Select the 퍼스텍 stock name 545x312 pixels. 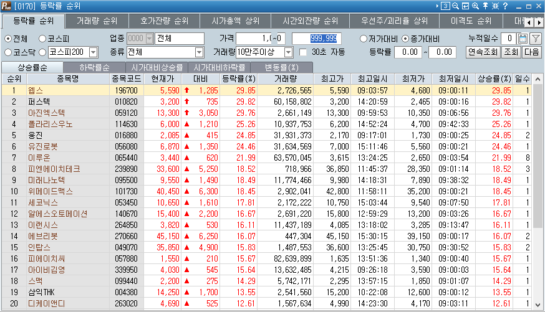click(39, 102)
